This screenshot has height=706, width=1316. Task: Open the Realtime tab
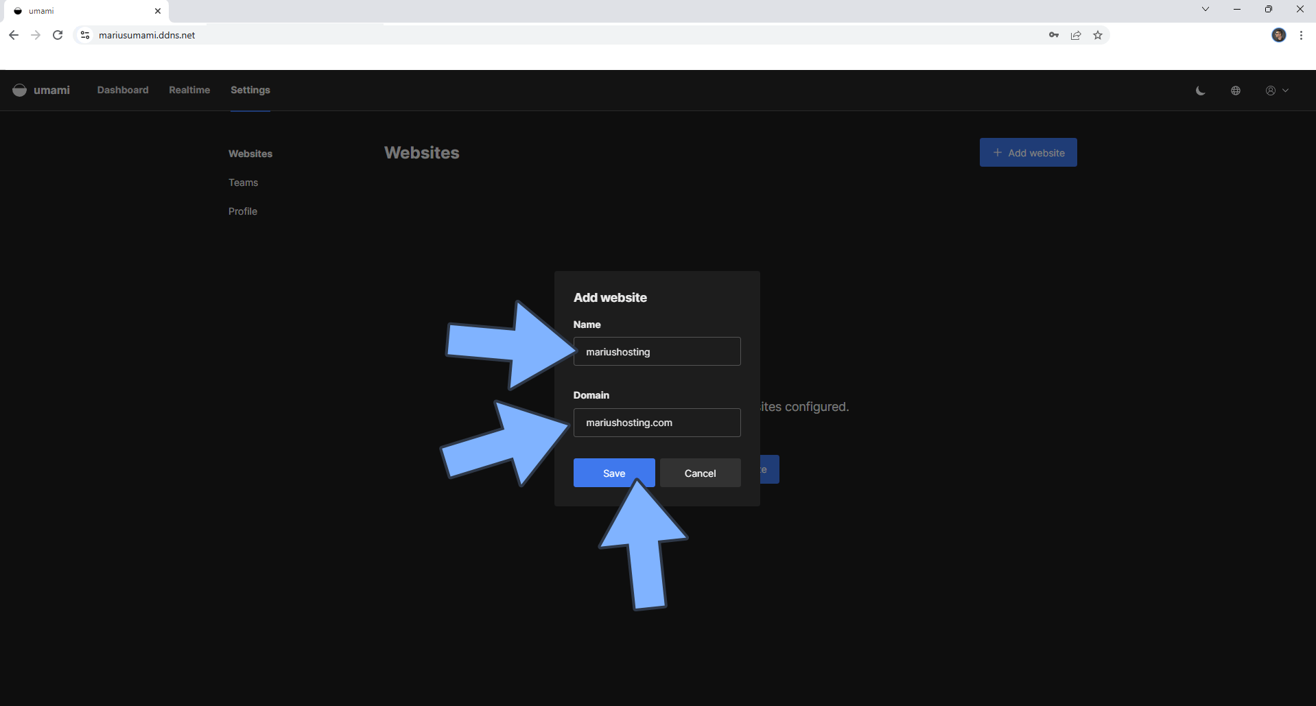click(189, 90)
